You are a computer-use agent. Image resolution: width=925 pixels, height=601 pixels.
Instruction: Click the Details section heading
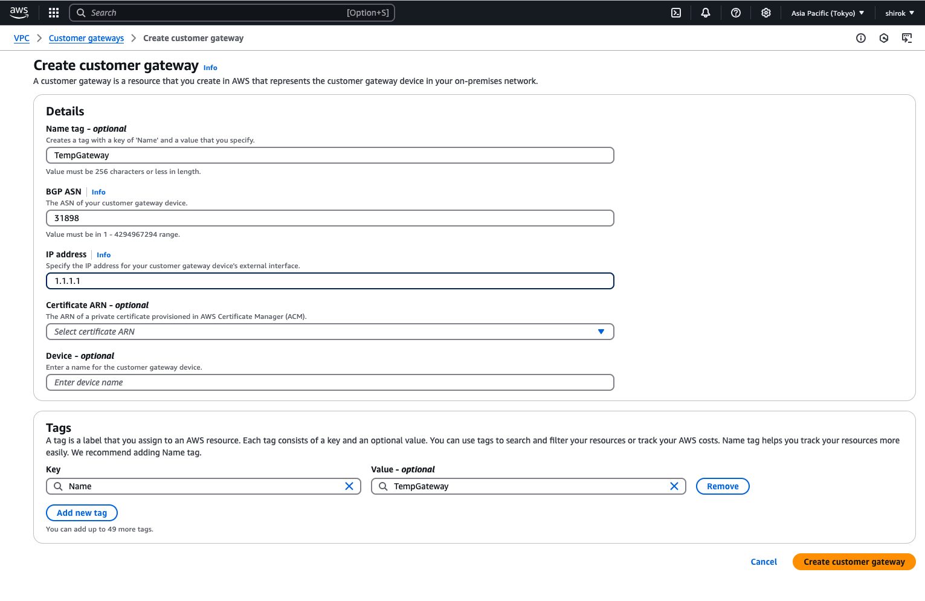click(x=65, y=111)
